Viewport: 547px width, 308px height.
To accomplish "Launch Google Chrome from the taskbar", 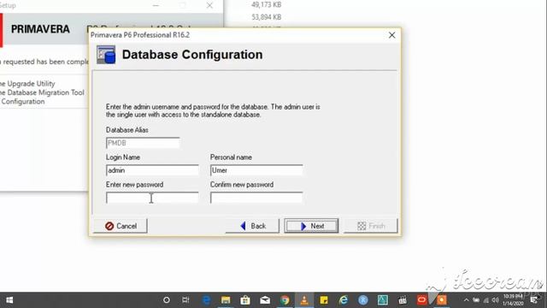I will click(285, 300).
